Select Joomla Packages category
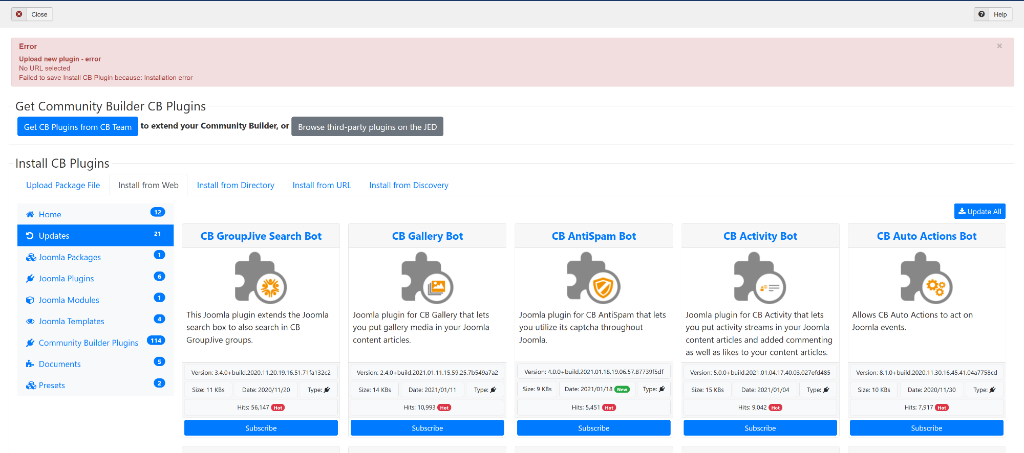The height and width of the screenshot is (453, 1024). click(95, 257)
